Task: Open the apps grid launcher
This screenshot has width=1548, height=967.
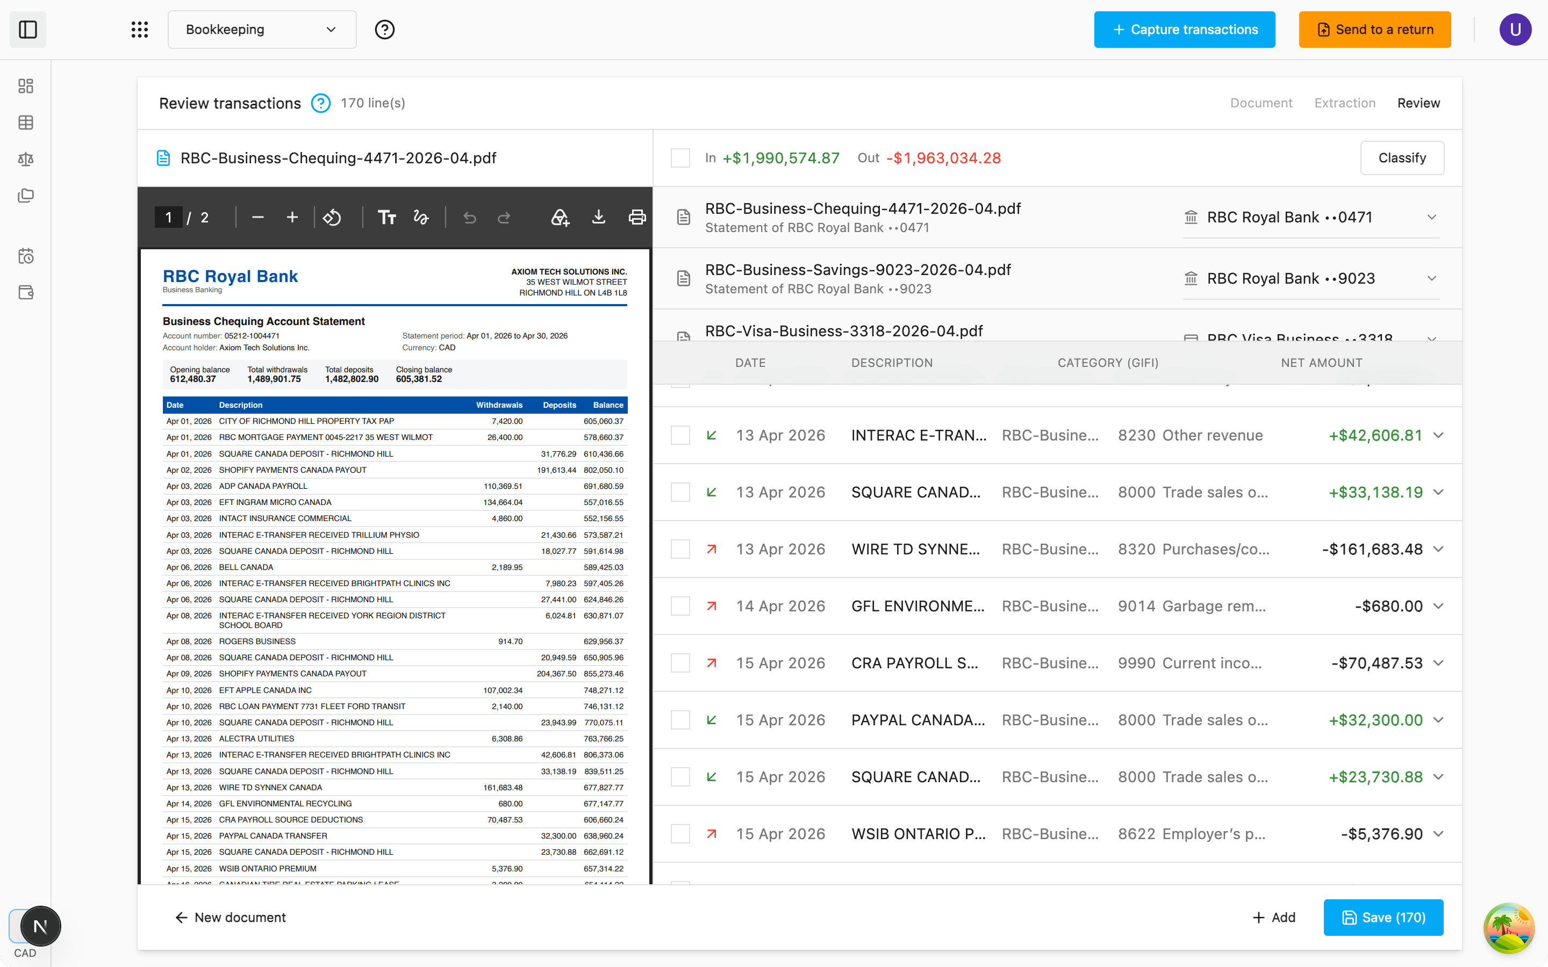Action: click(139, 30)
